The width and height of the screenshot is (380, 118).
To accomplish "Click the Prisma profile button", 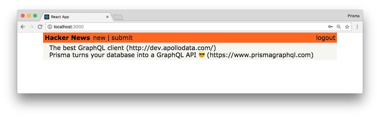I will click(x=354, y=16).
